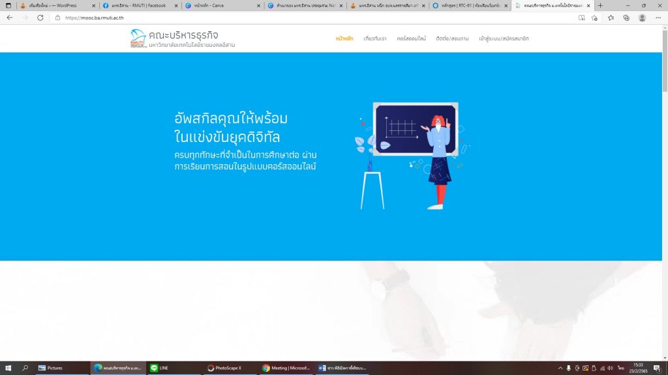This screenshot has height=375, width=668.
Task: Open the Windows Start menu
Action: 8,368
